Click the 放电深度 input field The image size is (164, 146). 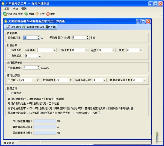pos(62,80)
